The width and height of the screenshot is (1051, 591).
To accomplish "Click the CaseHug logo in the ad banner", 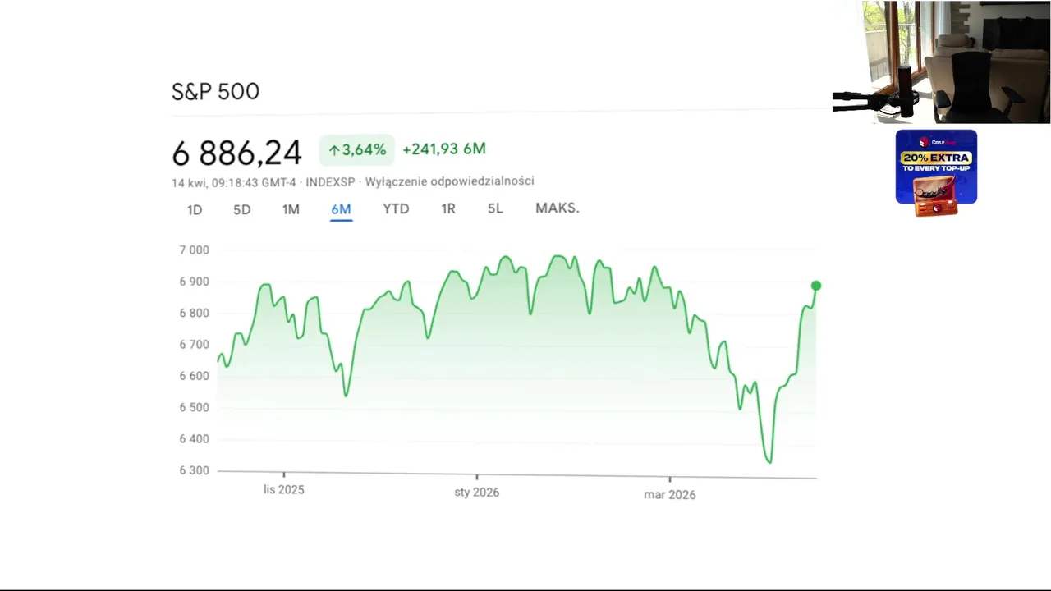I will [x=935, y=141].
